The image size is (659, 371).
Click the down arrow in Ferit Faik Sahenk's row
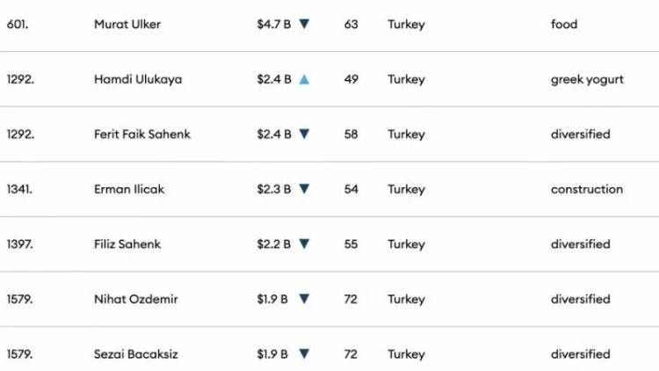point(304,135)
